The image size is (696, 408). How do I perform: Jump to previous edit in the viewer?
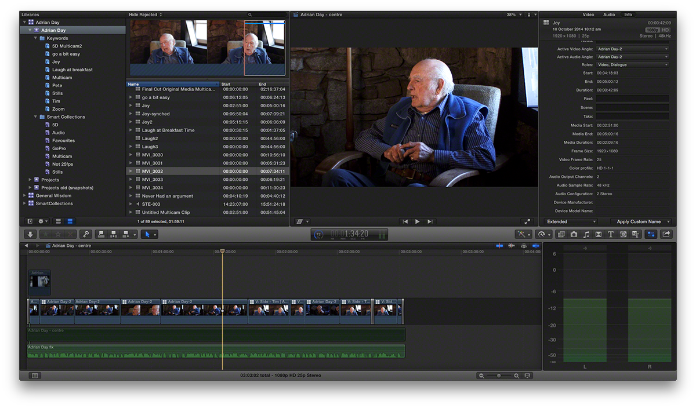click(405, 221)
